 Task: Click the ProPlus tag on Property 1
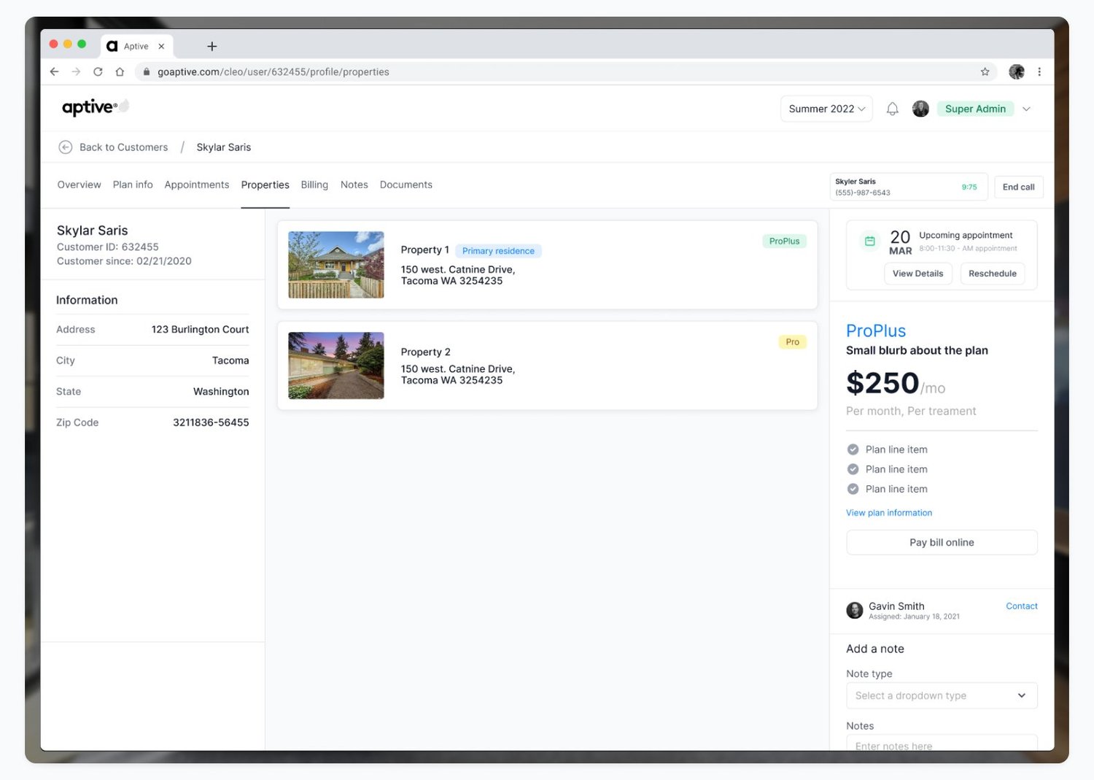[784, 241]
